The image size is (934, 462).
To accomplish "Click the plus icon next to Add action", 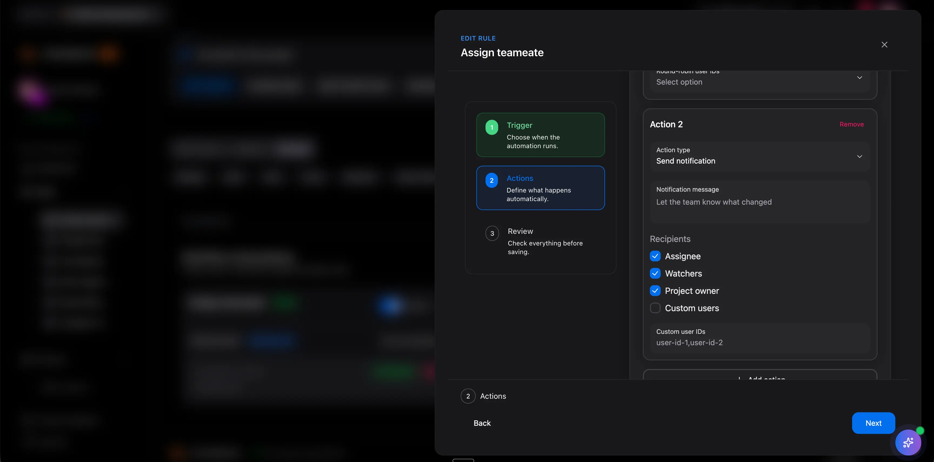I will 741,379.
